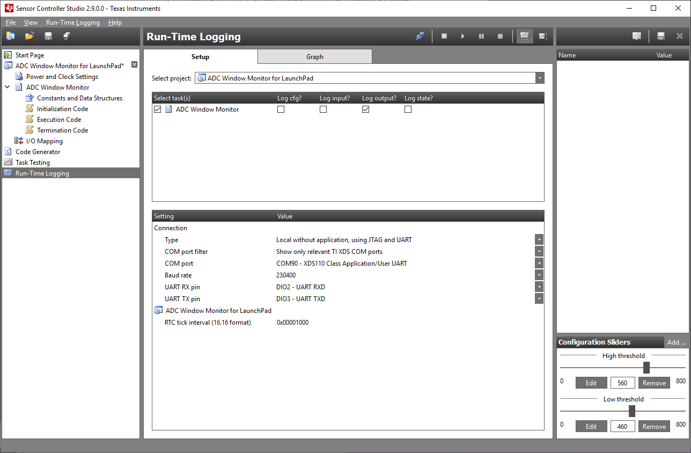Open the COM port filter dropdown

click(x=539, y=251)
